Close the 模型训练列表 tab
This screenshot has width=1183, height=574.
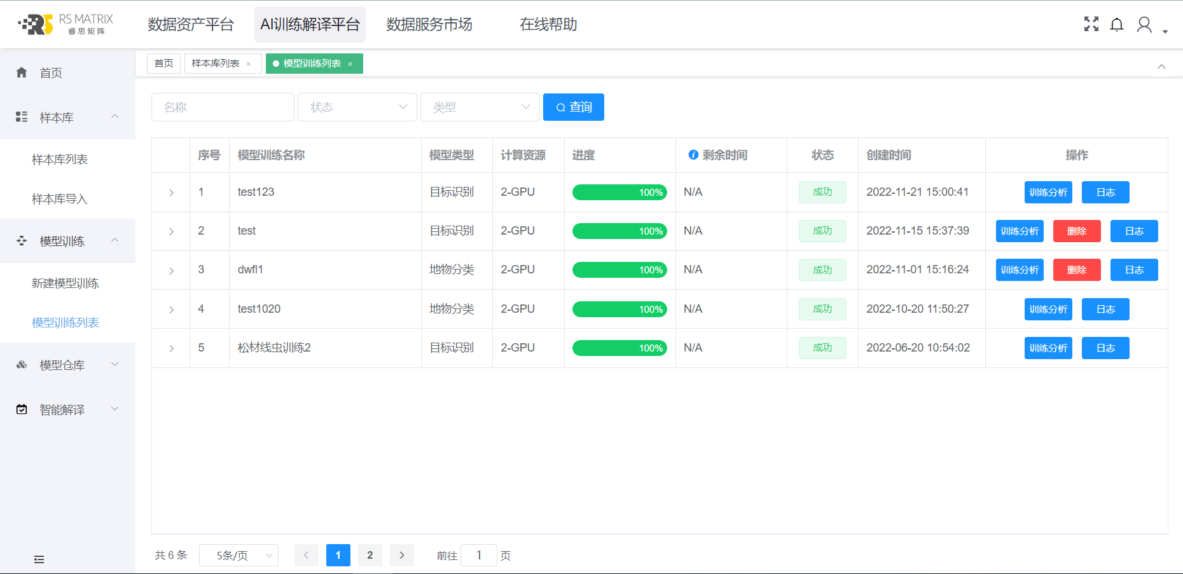(350, 64)
